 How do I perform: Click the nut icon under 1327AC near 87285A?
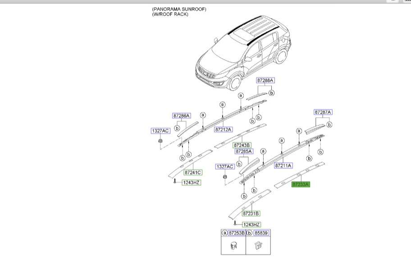pyautogui.click(x=224, y=177)
